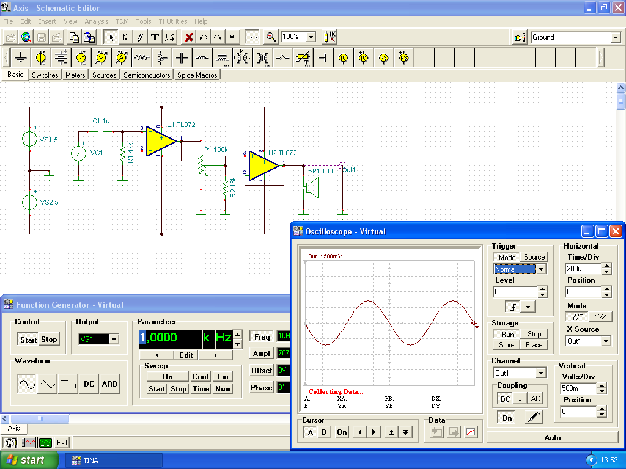Select the Text tool icon

tap(155, 37)
